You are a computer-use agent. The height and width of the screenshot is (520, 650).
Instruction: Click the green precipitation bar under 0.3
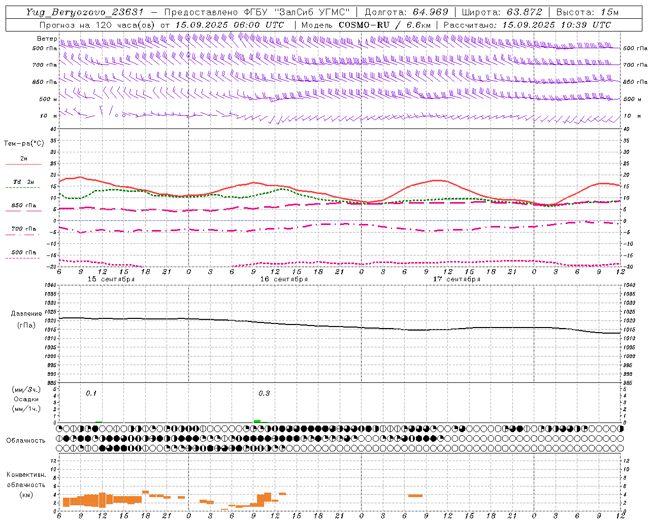[x=257, y=421]
